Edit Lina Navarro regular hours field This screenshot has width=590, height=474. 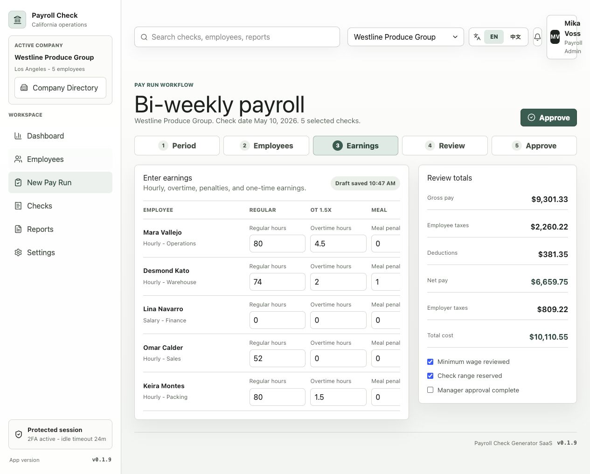tap(277, 320)
